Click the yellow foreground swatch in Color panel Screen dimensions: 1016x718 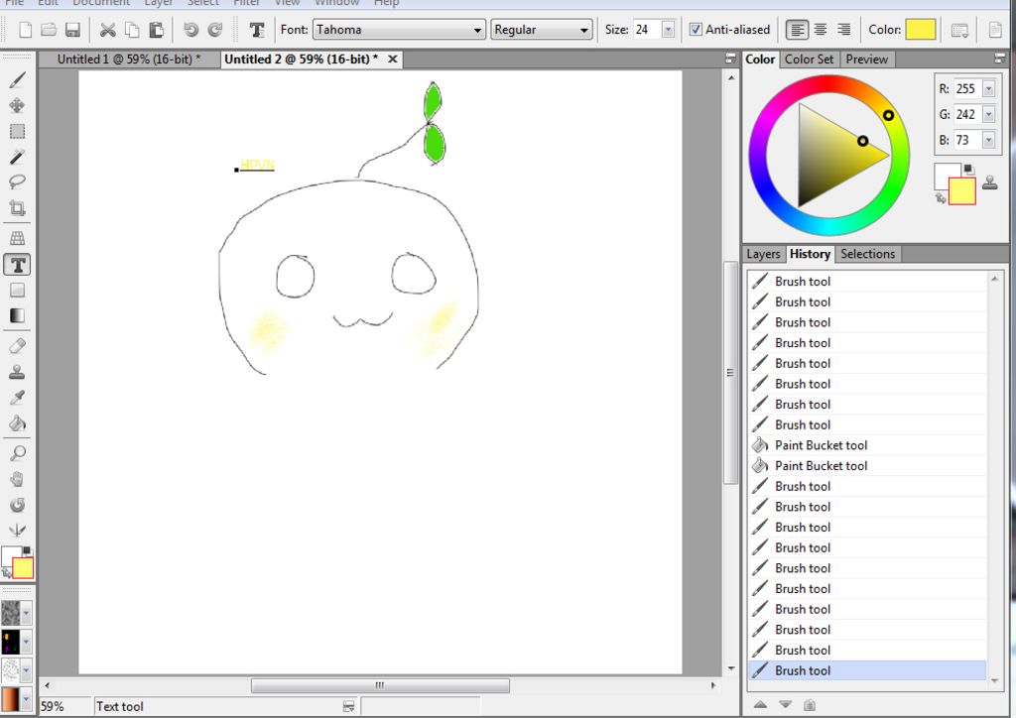[x=962, y=191]
